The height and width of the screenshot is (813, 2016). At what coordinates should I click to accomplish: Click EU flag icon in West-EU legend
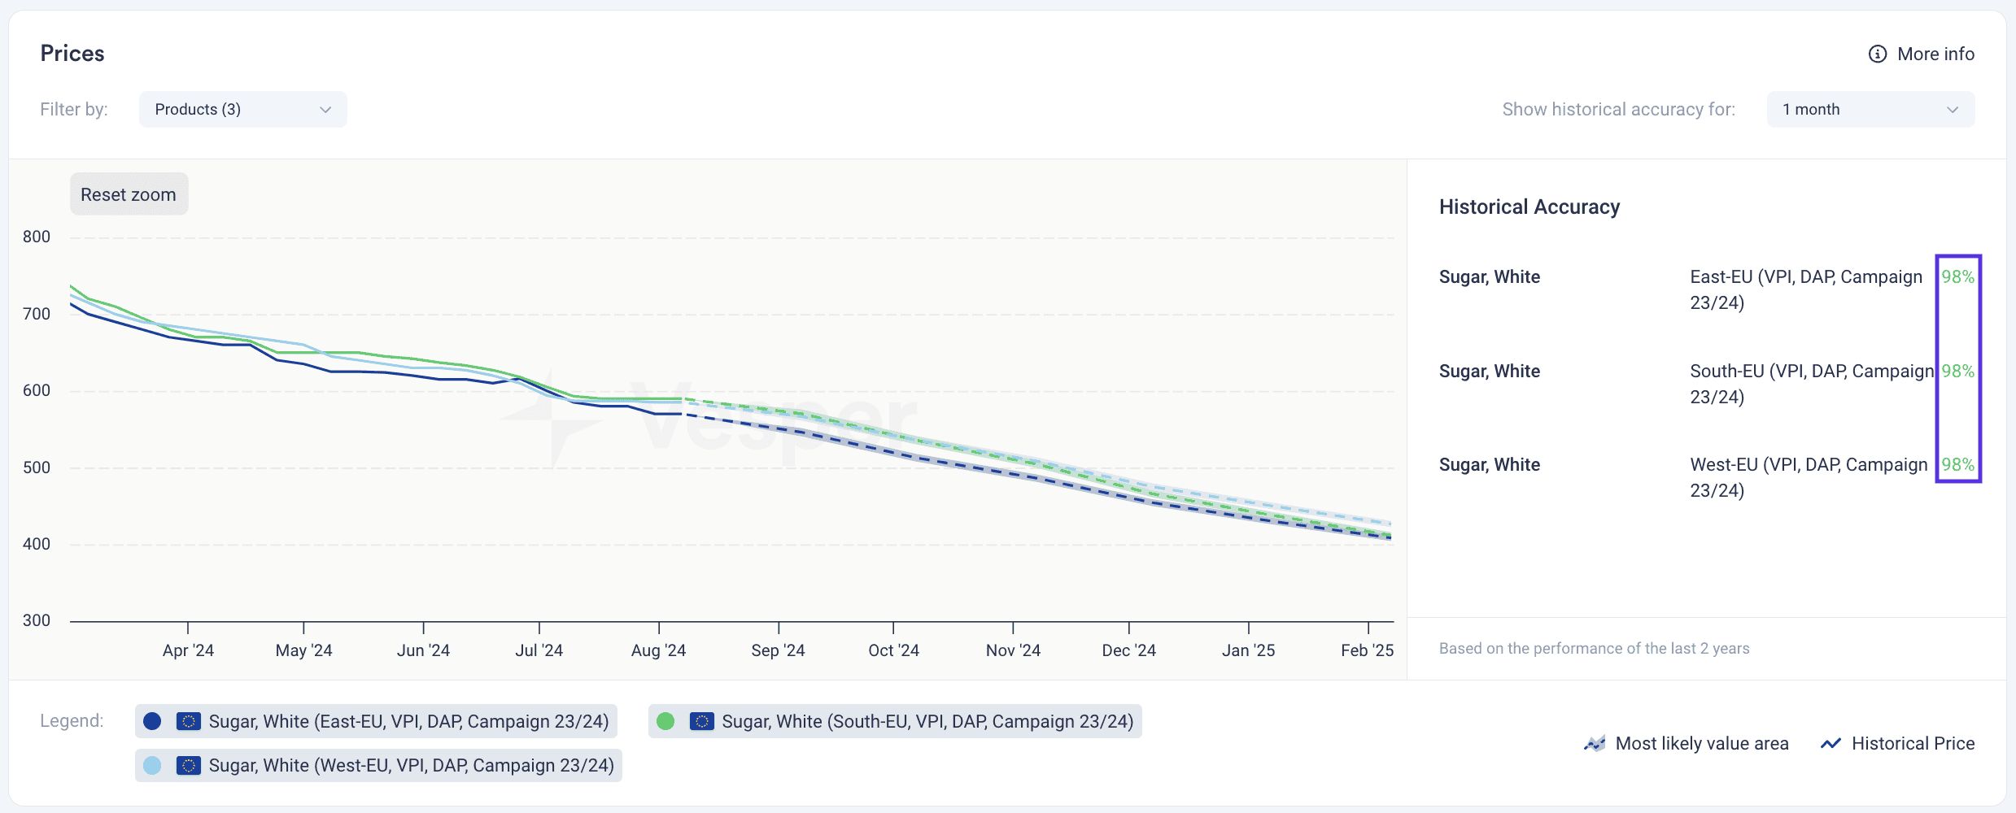tap(189, 765)
